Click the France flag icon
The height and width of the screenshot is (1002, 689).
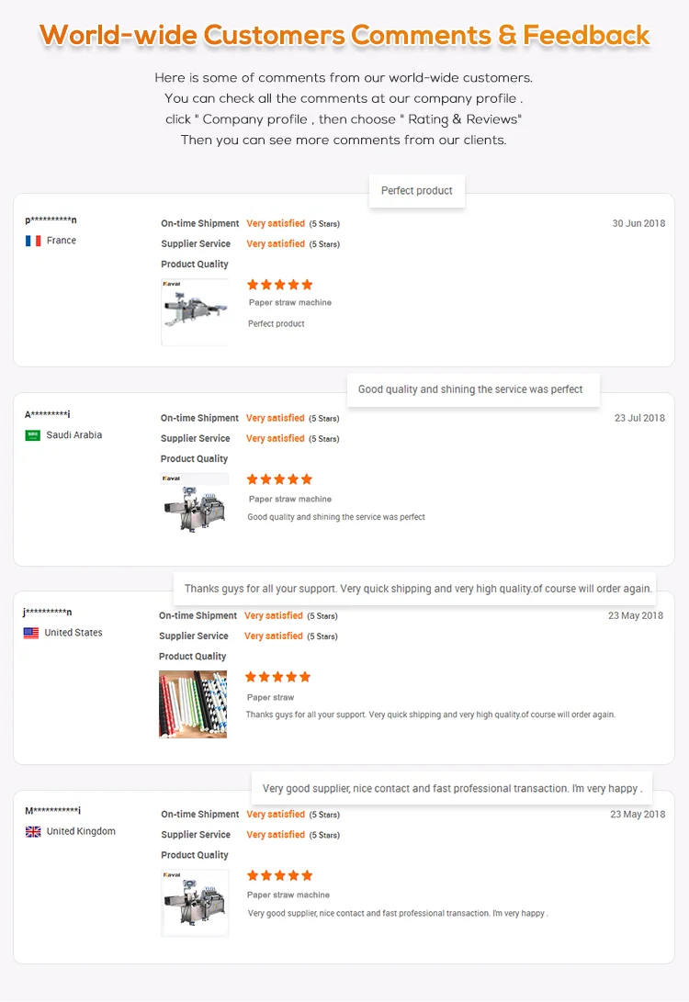coord(33,241)
